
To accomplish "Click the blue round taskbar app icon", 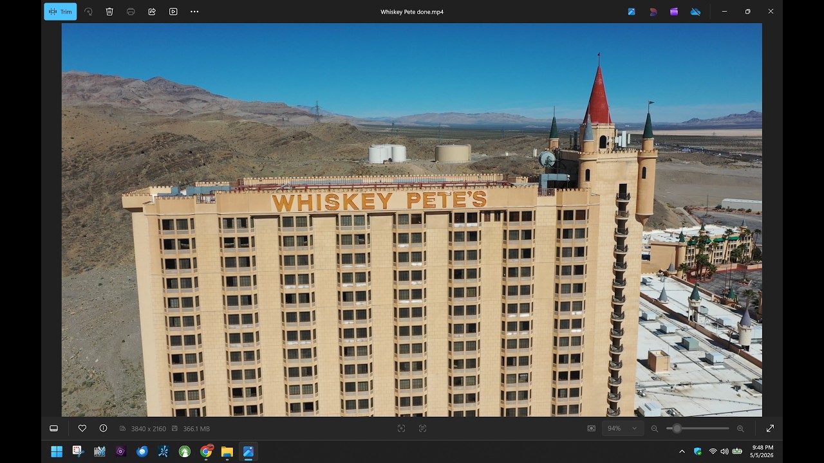I will (142, 451).
